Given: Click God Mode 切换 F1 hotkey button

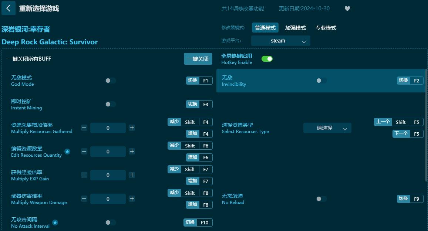Looking at the screenshot, I should point(199,81).
